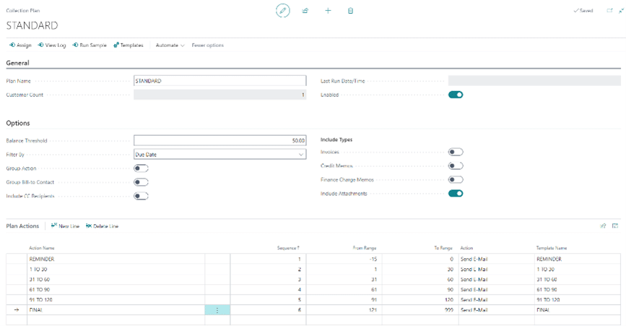
Task: Collapse the General section header
Action: tap(17, 63)
